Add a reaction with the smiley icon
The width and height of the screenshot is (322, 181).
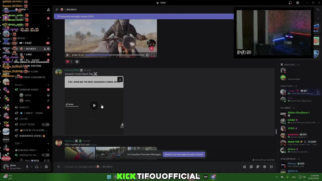pyautogui.click(x=77, y=62)
